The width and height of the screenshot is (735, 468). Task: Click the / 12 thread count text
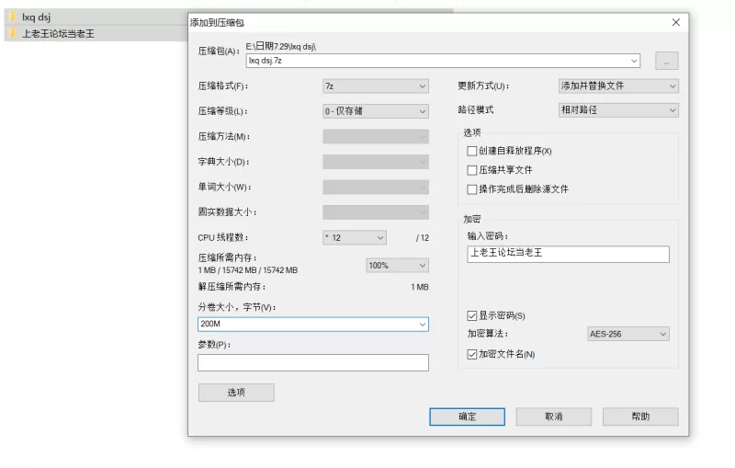pos(423,238)
